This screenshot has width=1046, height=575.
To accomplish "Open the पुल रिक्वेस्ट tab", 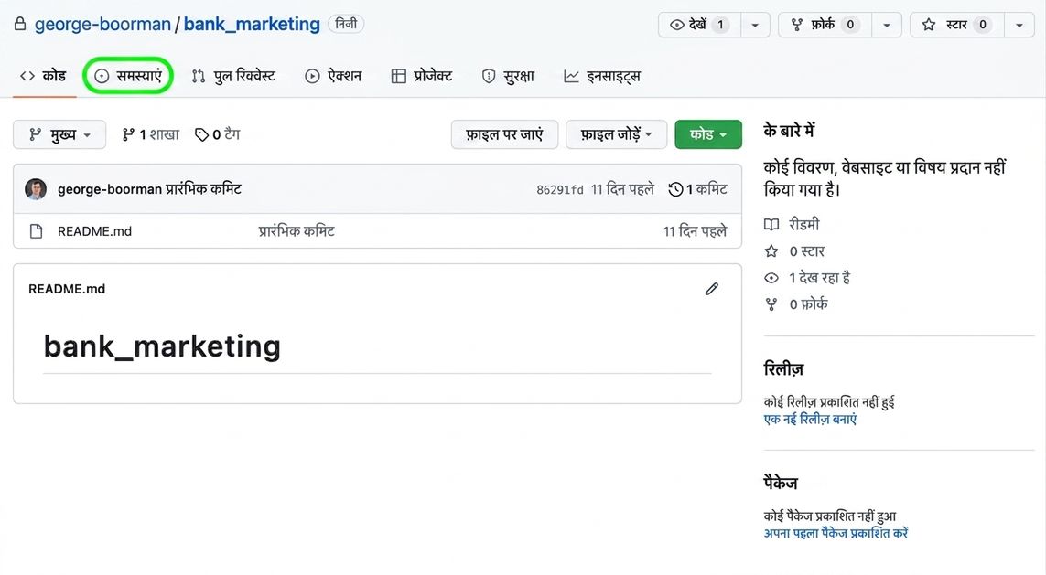I will click(233, 76).
